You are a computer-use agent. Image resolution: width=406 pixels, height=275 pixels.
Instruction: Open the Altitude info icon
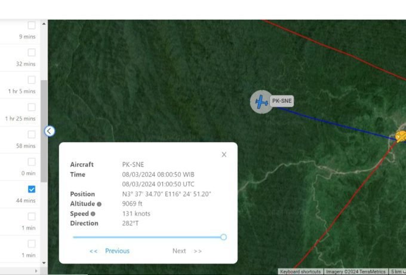coord(99,204)
